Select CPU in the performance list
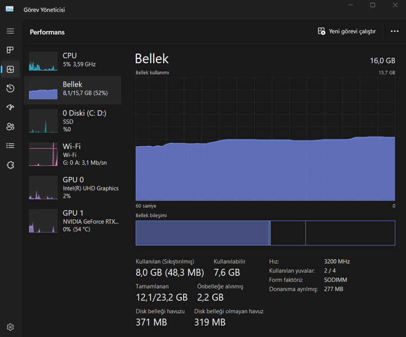 [x=73, y=60]
